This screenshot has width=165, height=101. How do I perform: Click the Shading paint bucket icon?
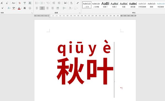pos(70,8)
